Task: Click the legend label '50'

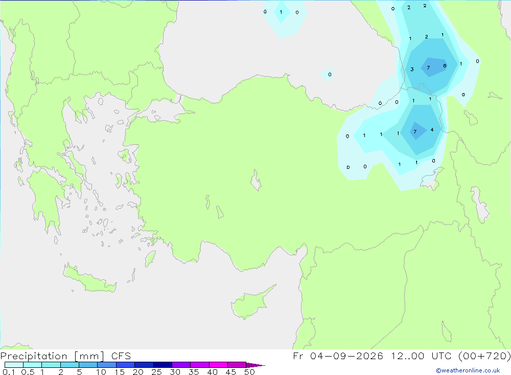Action: tap(249, 372)
